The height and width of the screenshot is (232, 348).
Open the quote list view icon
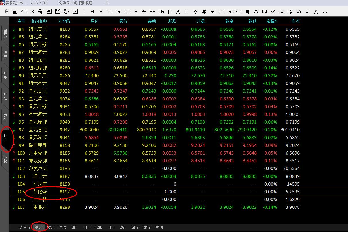point(15,12)
